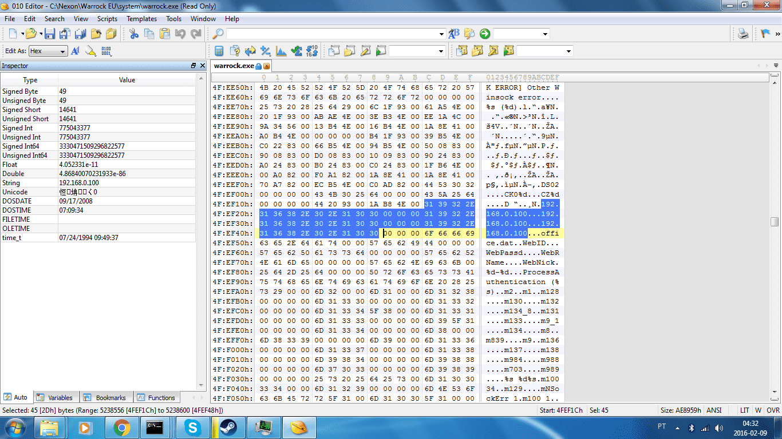
Task: Click the Convert 10/16 icon
Action: pos(312,51)
